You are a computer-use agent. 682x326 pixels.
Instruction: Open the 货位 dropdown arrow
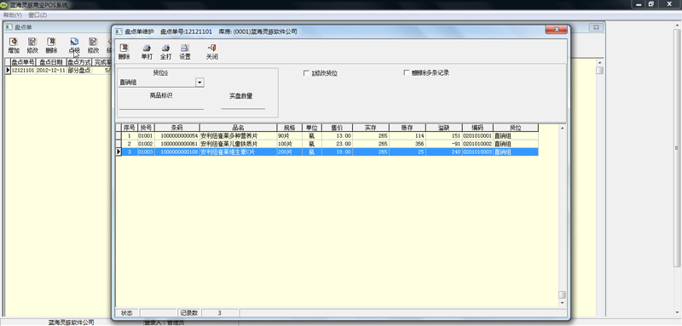point(199,82)
